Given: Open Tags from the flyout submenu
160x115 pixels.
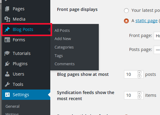Looking at the screenshot, I should 58,56.
